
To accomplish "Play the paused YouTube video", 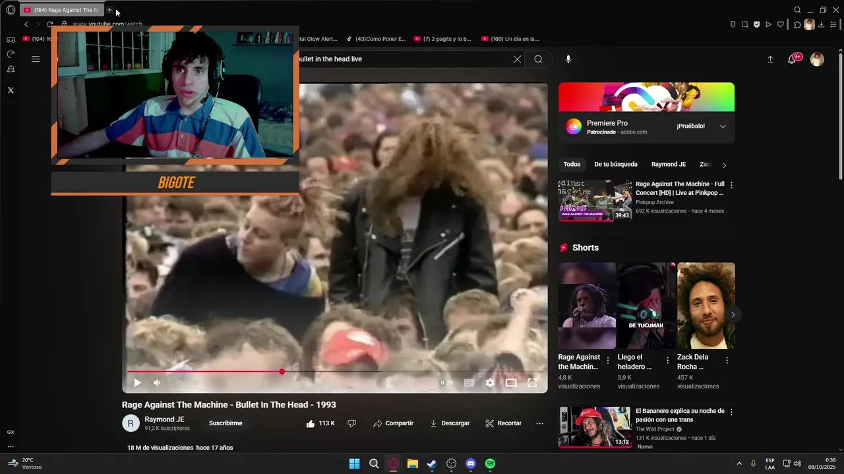I will coord(137,382).
